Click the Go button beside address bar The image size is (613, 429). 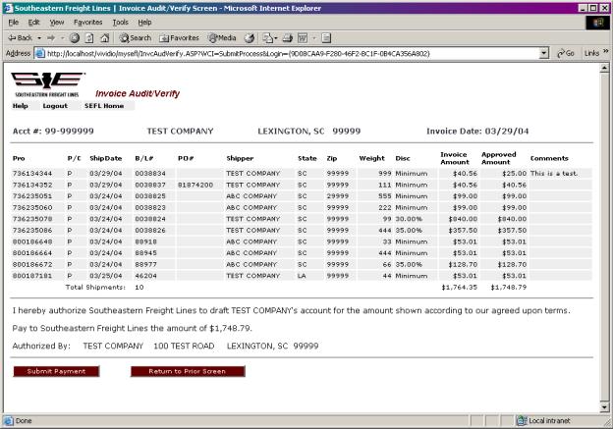click(565, 53)
